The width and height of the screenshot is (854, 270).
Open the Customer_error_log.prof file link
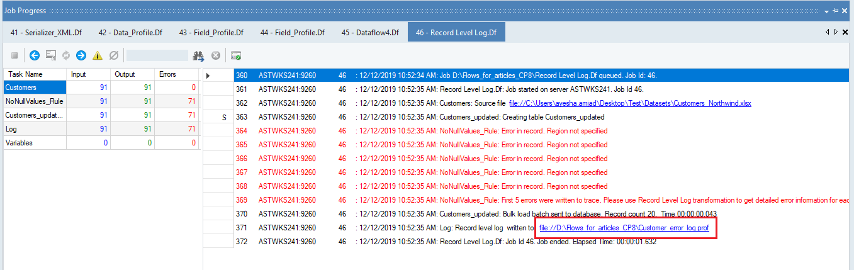point(624,228)
